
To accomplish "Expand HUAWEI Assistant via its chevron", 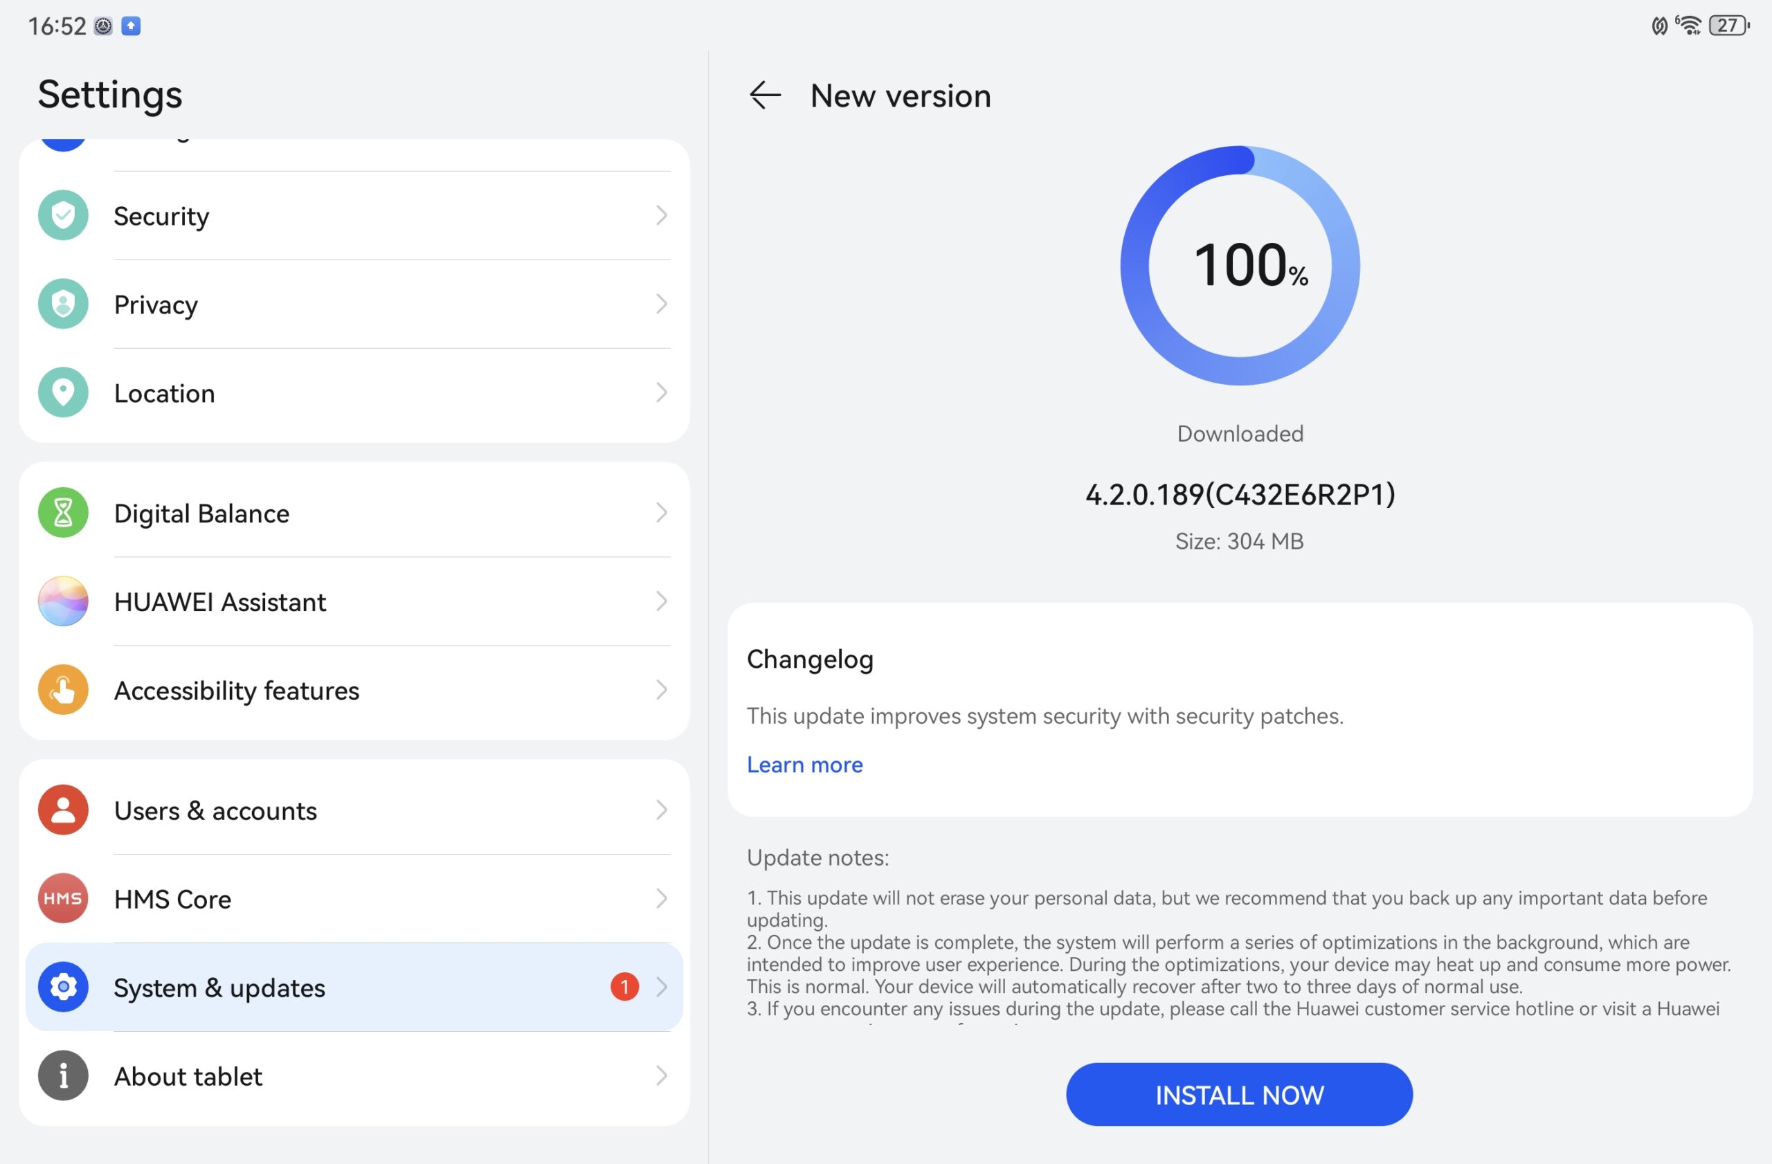I will tap(661, 601).
